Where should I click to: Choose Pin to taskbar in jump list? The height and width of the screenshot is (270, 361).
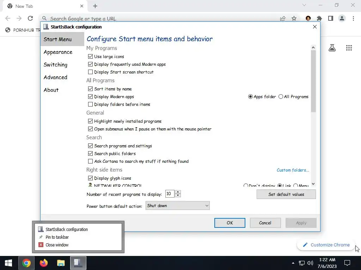[x=78, y=237]
